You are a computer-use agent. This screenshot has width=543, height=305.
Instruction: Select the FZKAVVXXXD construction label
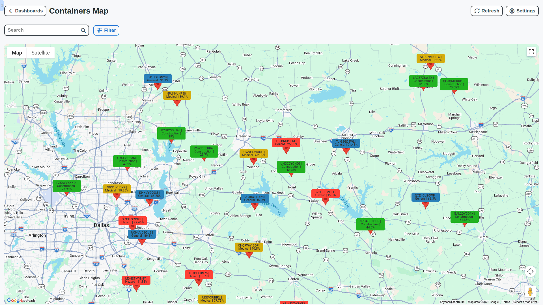coord(67,186)
